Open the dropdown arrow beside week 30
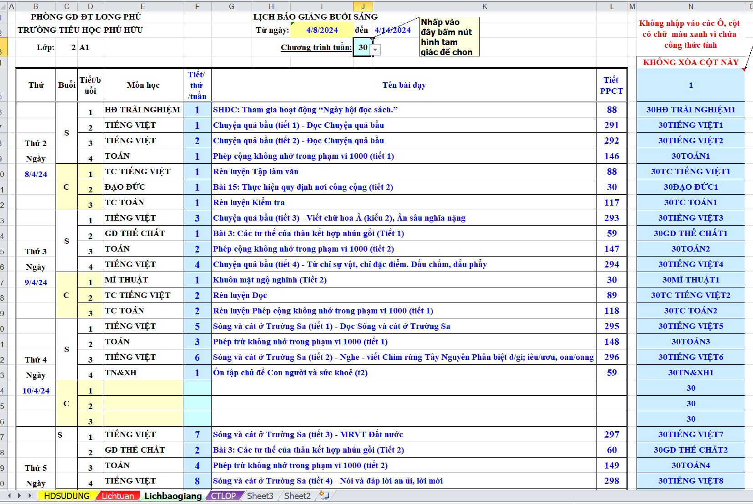 tap(375, 50)
